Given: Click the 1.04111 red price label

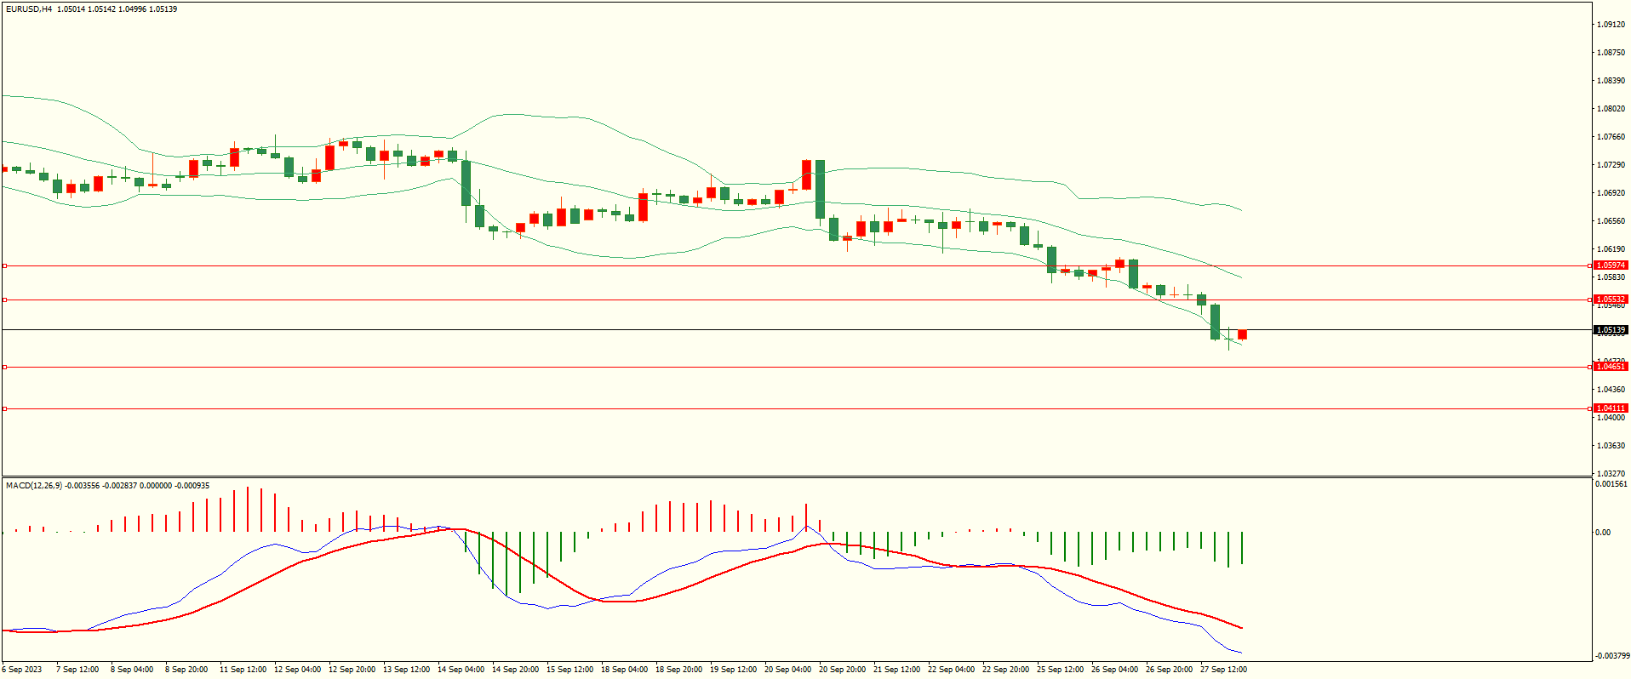Looking at the screenshot, I should pos(1610,408).
